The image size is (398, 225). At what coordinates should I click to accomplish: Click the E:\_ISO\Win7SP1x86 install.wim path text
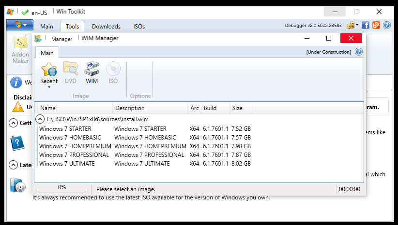click(x=97, y=119)
